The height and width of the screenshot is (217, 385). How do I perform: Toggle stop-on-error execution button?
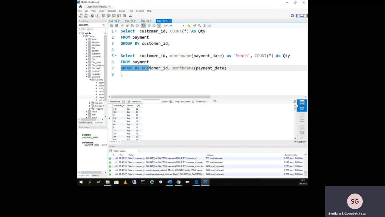(143, 26)
